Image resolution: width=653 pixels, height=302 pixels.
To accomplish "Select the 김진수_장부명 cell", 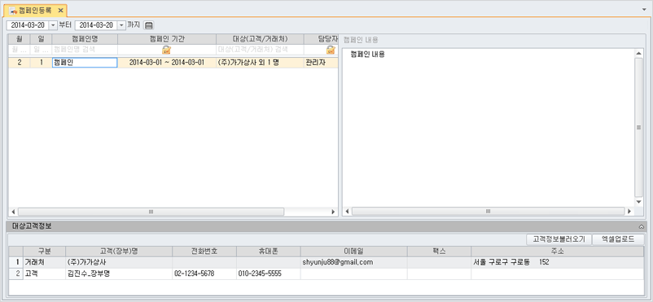I will click(x=119, y=274).
